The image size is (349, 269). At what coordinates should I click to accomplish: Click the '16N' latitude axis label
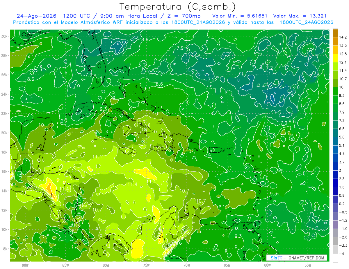[x=4, y=171]
